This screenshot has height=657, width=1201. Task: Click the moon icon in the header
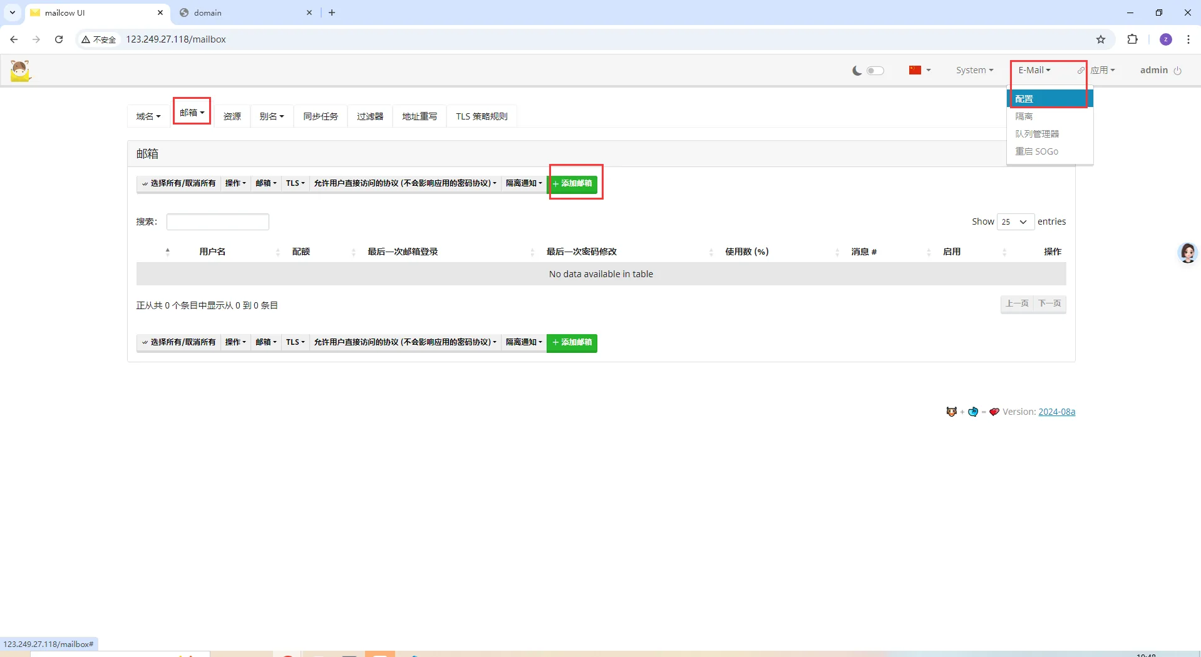(x=857, y=71)
